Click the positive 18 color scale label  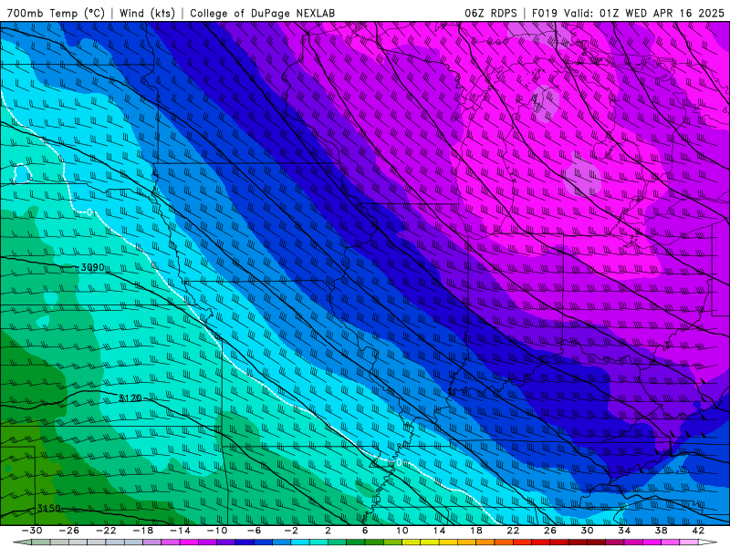[475, 531]
